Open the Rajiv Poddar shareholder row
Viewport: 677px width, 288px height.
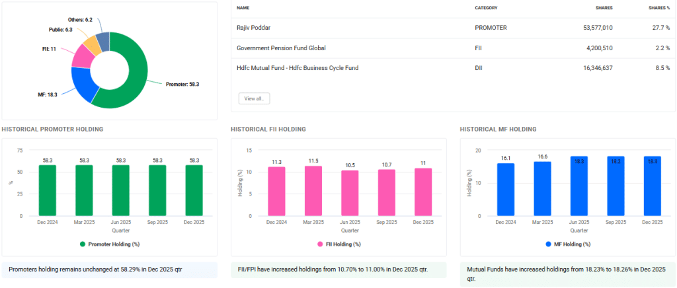pos(254,28)
